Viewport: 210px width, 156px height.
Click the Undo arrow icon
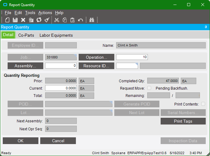(x=80, y=20)
